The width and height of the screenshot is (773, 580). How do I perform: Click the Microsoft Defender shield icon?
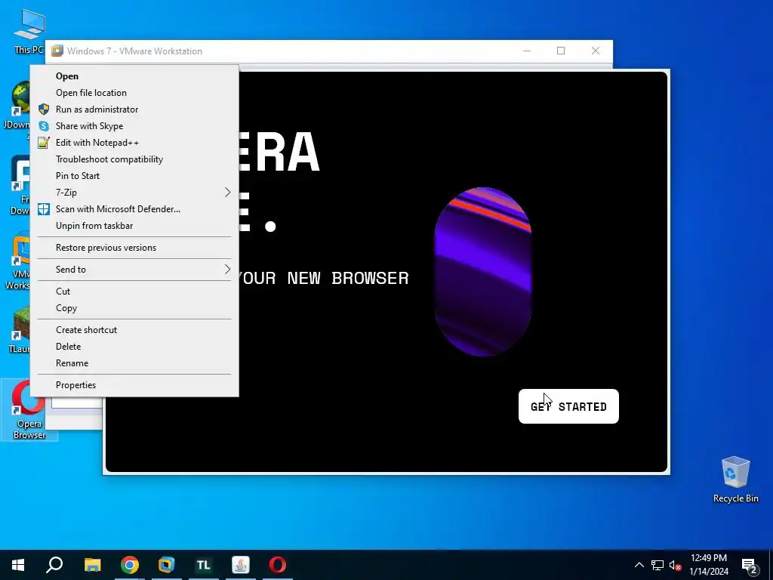pyautogui.click(x=44, y=209)
